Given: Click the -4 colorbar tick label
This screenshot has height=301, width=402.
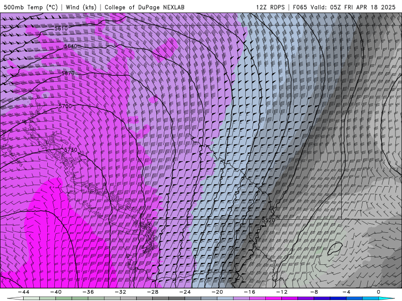Looking at the screenshot, I should click(347, 292).
